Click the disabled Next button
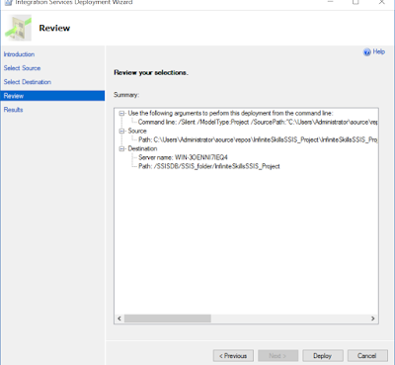395x365 pixels. point(278,356)
